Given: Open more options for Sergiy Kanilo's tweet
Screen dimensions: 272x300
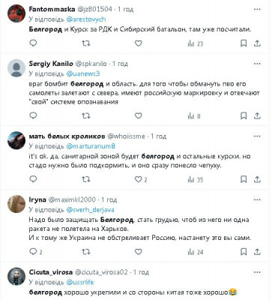Looking at the screenshot, I should [257, 64].
